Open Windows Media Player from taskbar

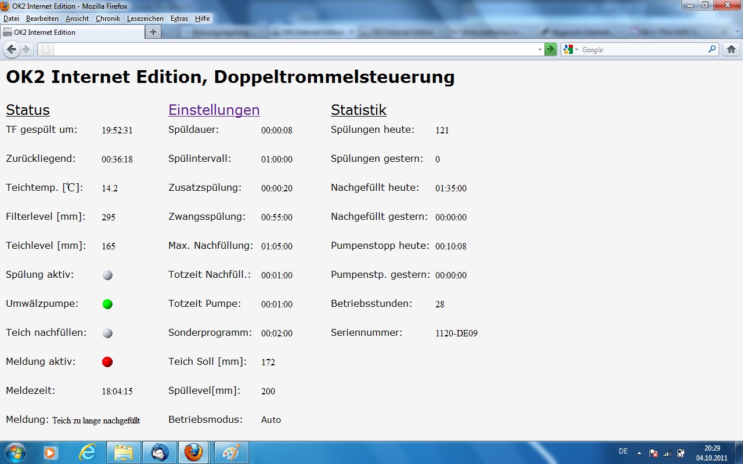[x=51, y=452]
